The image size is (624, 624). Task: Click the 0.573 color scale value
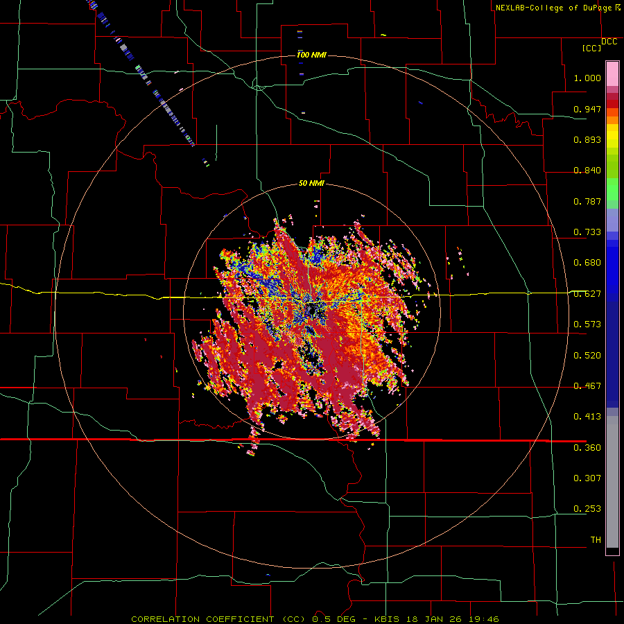tap(587, 324)
